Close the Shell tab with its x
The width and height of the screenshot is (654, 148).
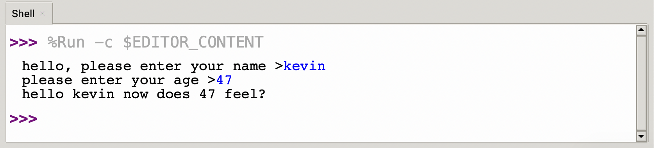(x=43, y=14)
